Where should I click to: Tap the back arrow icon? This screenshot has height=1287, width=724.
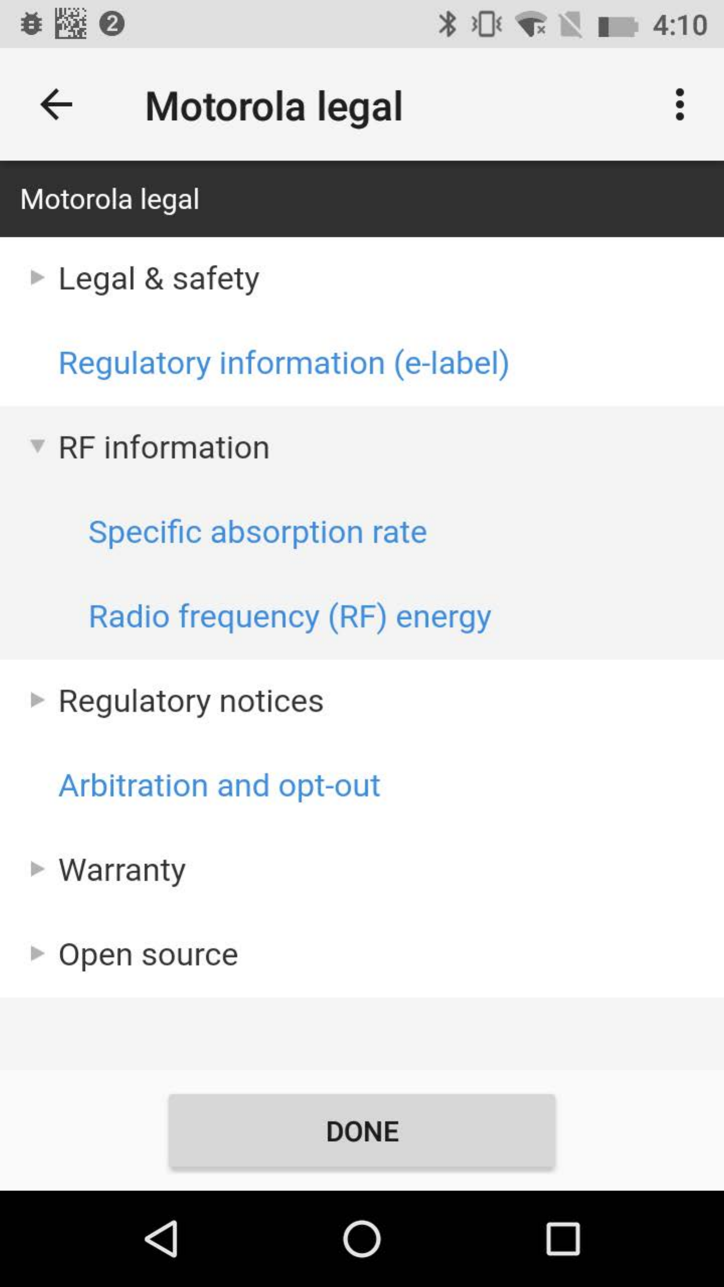56,105
